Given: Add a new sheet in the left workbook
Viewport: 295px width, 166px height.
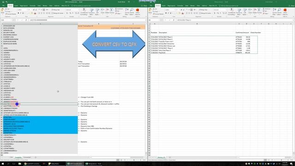Looking at the screenshot, I should (35, 157).
